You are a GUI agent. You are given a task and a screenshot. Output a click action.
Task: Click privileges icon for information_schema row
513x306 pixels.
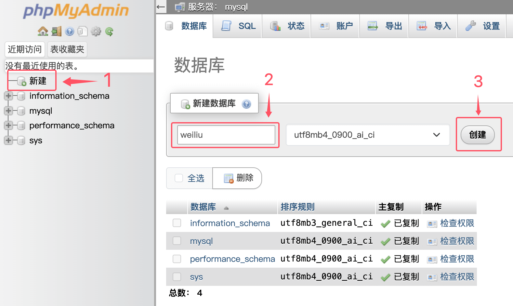(432, 224)
